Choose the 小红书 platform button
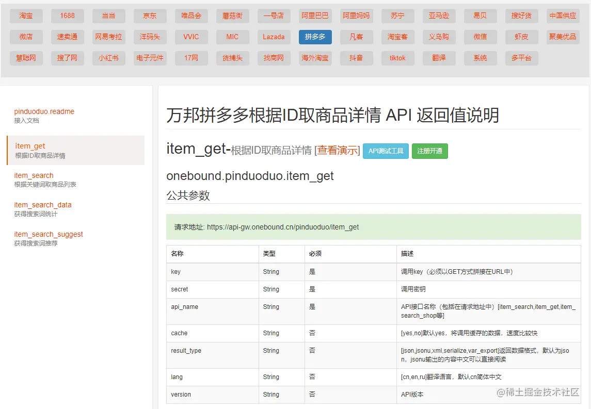The image size is (591, 409). [x=108, y=58]
